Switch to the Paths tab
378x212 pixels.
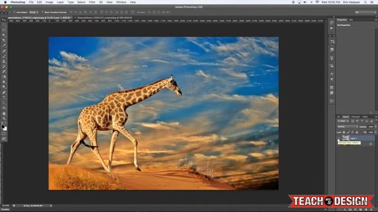pos(365,117)
